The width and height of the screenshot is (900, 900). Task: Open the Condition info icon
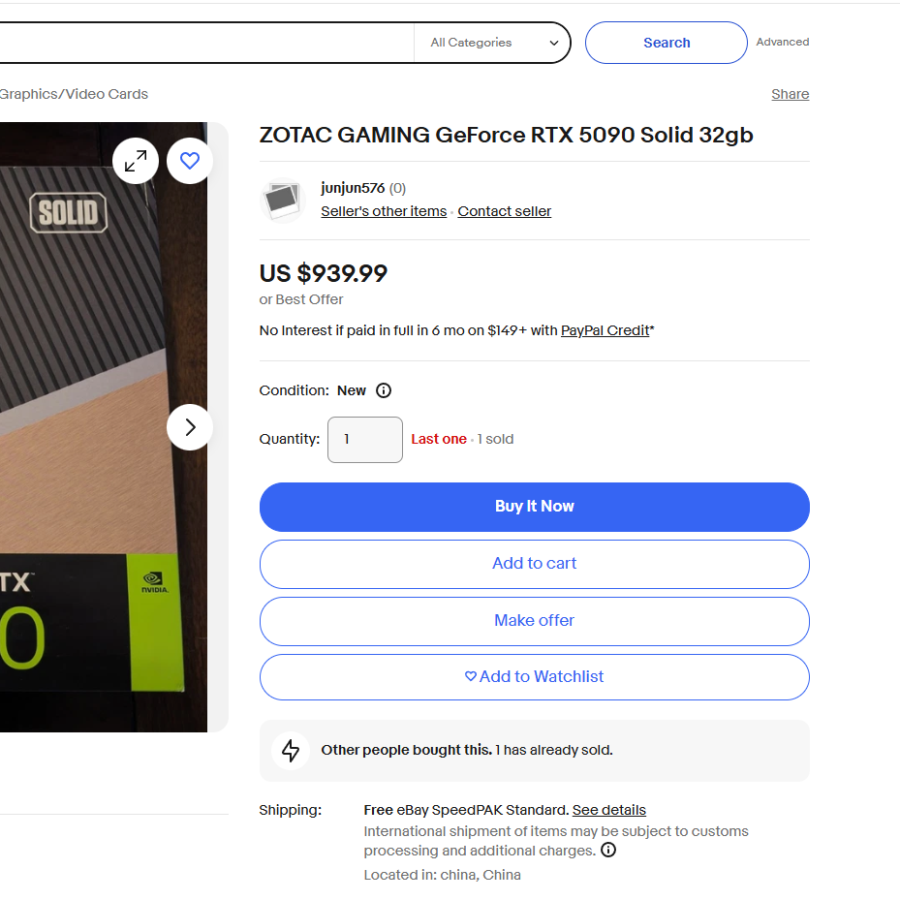(384, 390)
